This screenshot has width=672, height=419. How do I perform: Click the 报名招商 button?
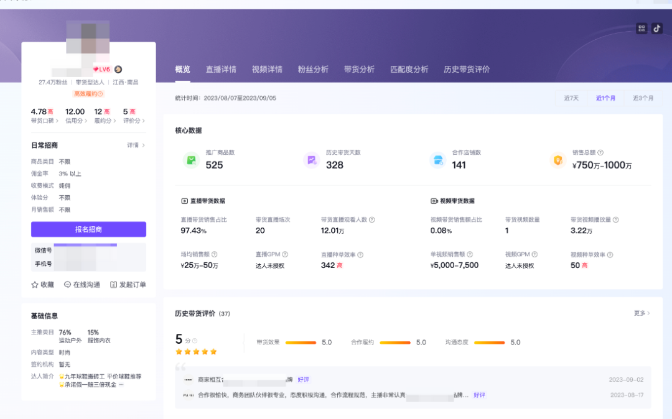[x=88, y=229]
